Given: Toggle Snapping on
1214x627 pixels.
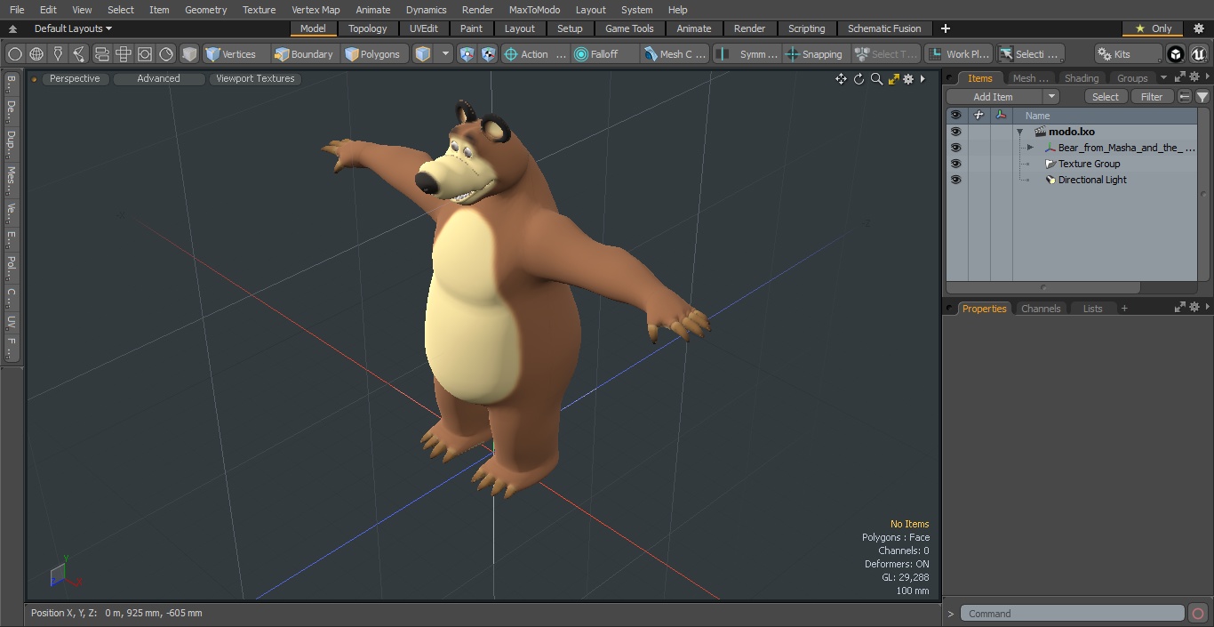Looking at the screenshot, I should click(x=815, y=54).
